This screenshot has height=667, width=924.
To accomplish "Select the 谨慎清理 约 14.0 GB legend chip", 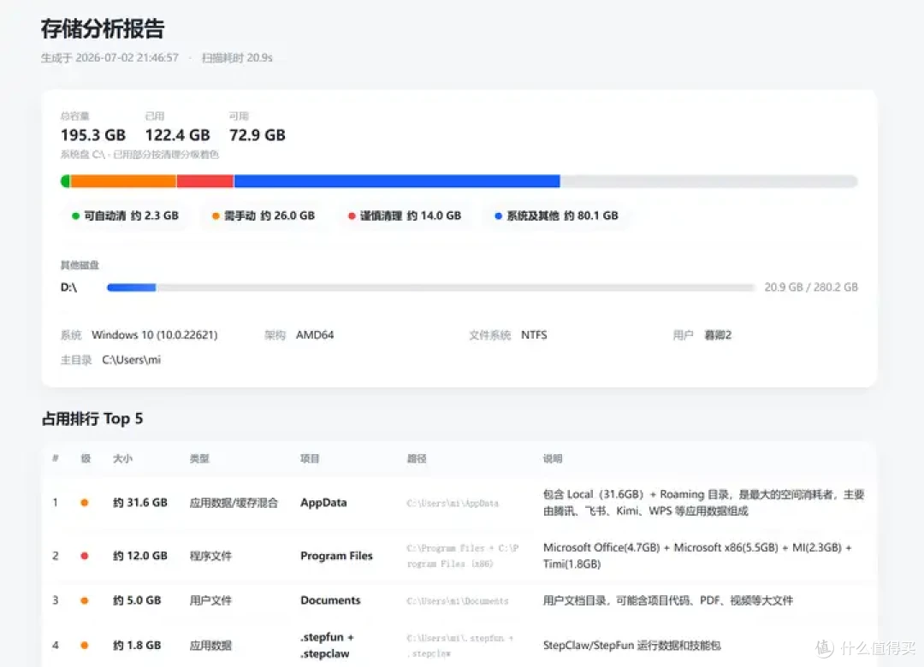I will (404, 215).
